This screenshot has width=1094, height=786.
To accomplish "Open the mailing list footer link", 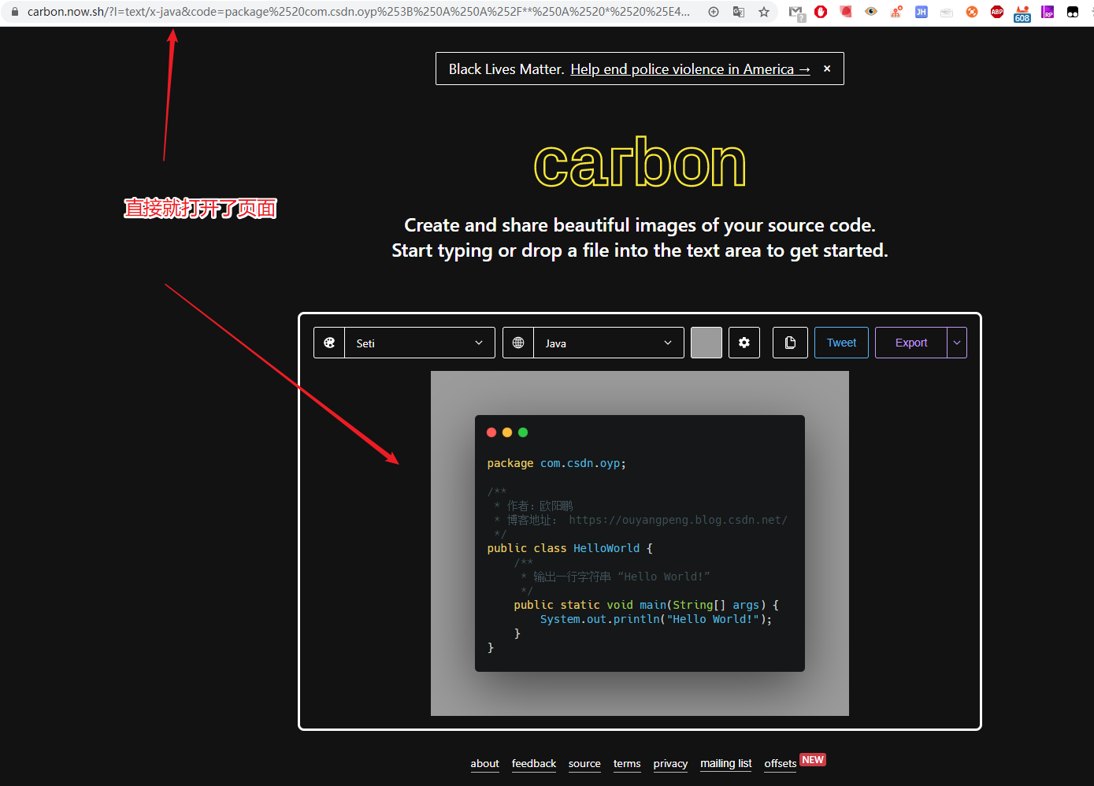I will pyautogui.click(x=726, y=764).
